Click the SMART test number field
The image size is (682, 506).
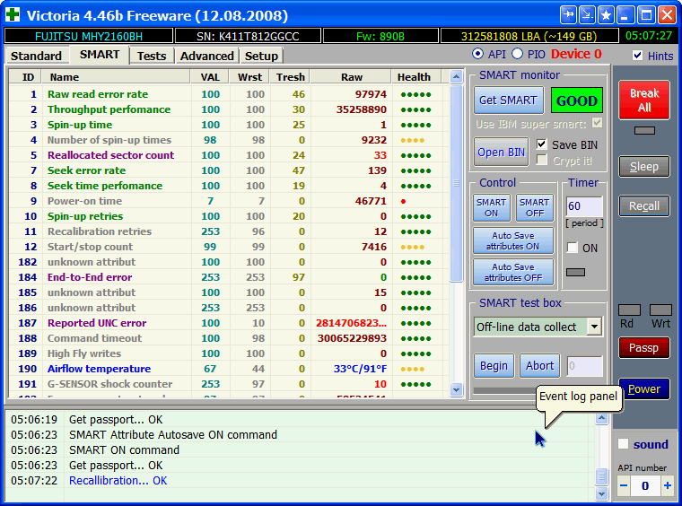coord(585,366)
